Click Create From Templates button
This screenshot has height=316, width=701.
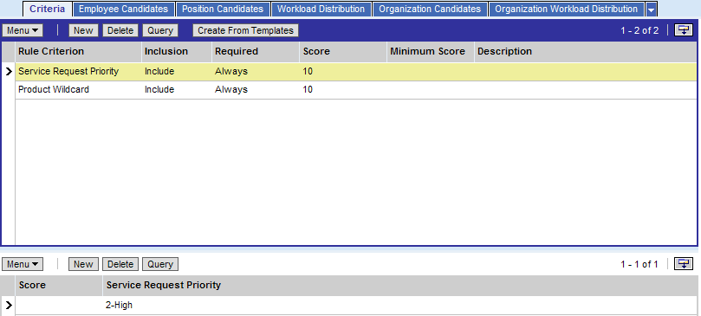(245, 30)
